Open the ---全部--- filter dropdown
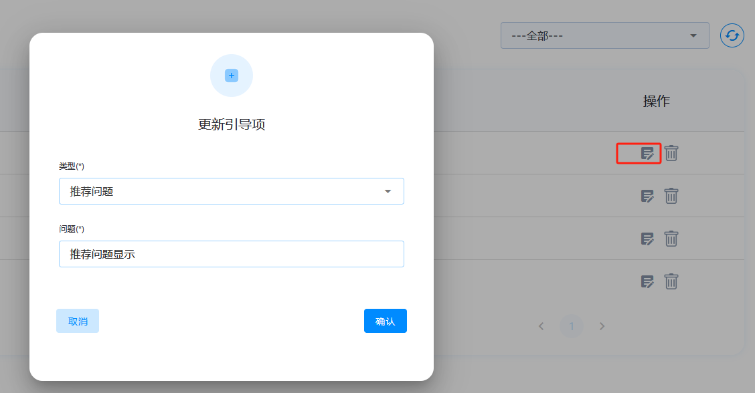The height and width of the screenshot is (393, 755). click(604, 35)
